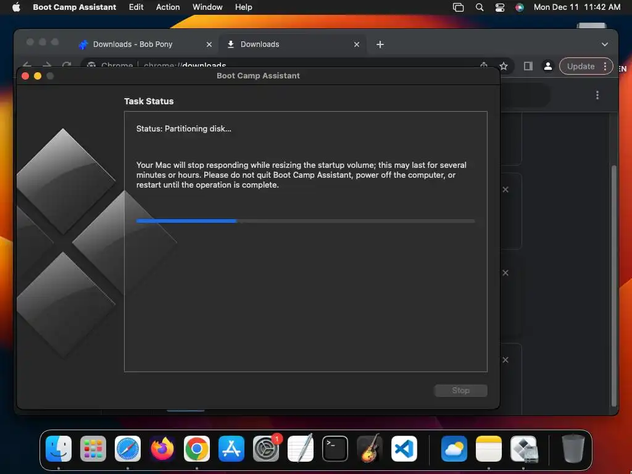Viewport: 632px width, 474px height.
Task: Open TextEdit from the Dock
Action: point(301,448)
